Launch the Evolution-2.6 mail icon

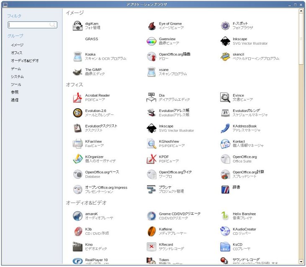pos(78,113)
